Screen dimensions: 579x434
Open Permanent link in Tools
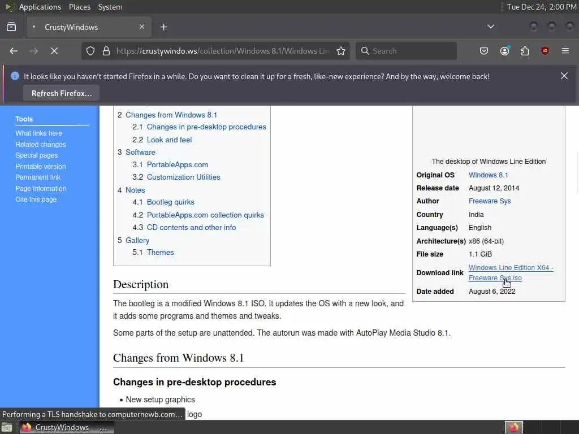coord(38,177)
